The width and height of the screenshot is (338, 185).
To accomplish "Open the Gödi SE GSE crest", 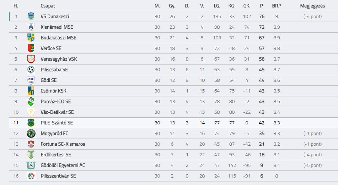I will click(31, 80).
